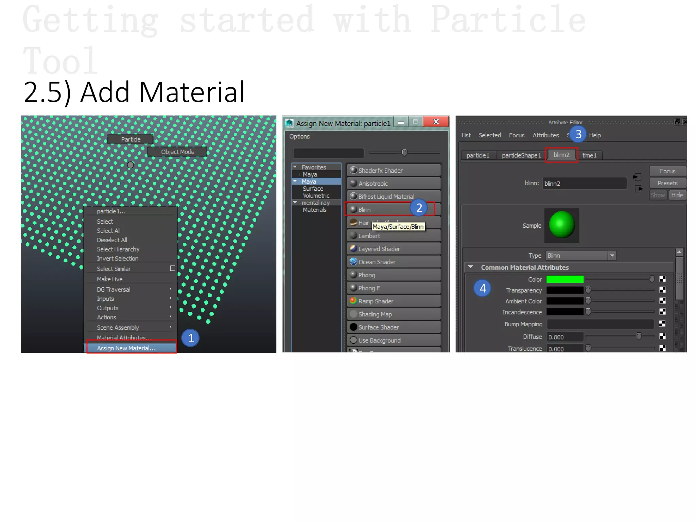Viewport: 696px width, 522px height.
Task: Click the Surface Shader black sphere icon
Action: [353, 327]
